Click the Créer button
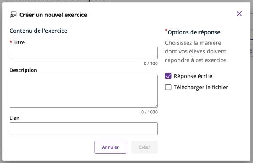This screenshot has height=163, width=253. [144, 147]
